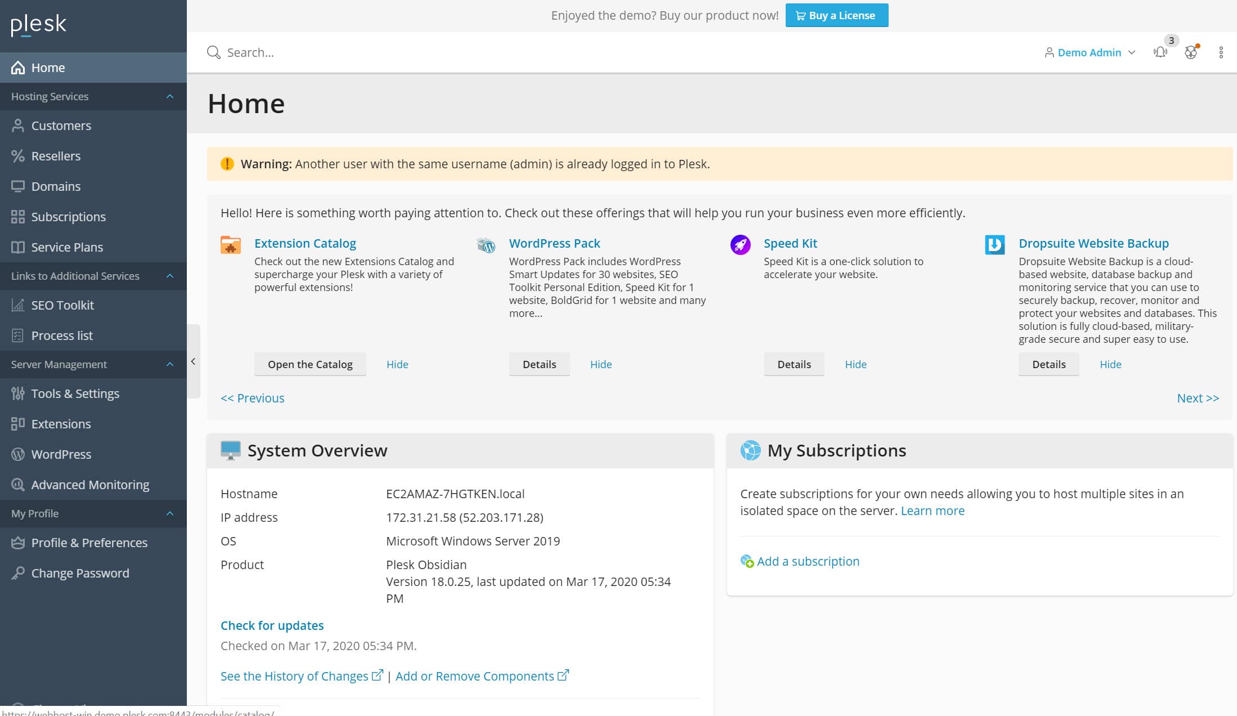Open the Plesk assistant owl icon
Viewport: 1237px width, 716px height.
click(x=1190, y=52)
